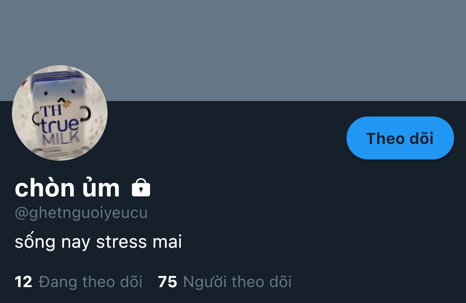Click the @ghetnguoiyeucu username handle

(81, 213)
